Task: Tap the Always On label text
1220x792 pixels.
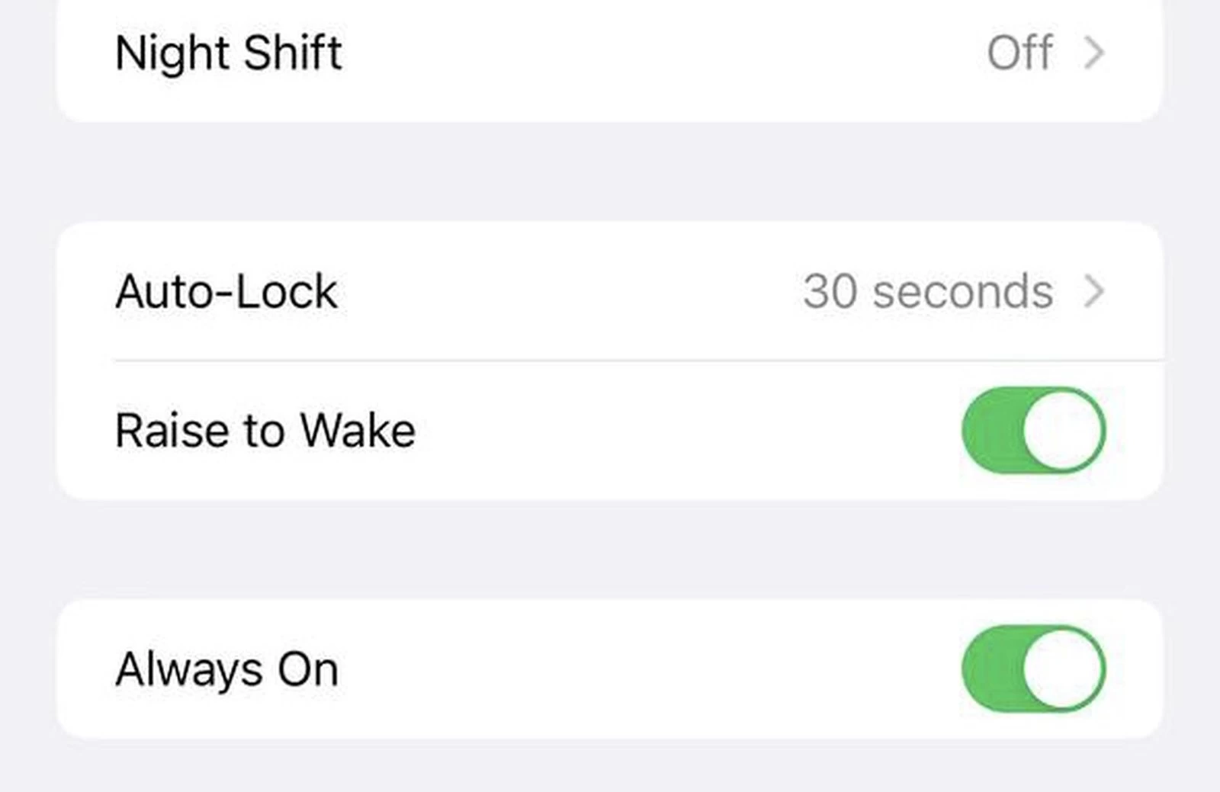Action: [x=226, y=669]
